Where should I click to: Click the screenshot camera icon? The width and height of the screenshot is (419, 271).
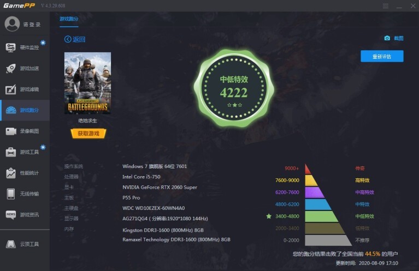click(x=387, y=38)
